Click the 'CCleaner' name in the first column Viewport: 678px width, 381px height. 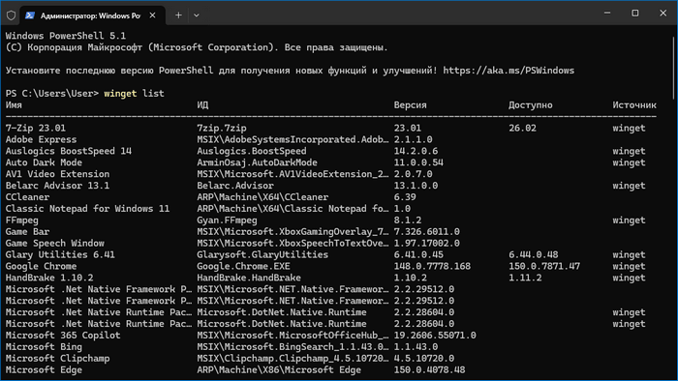coord(27,196)
